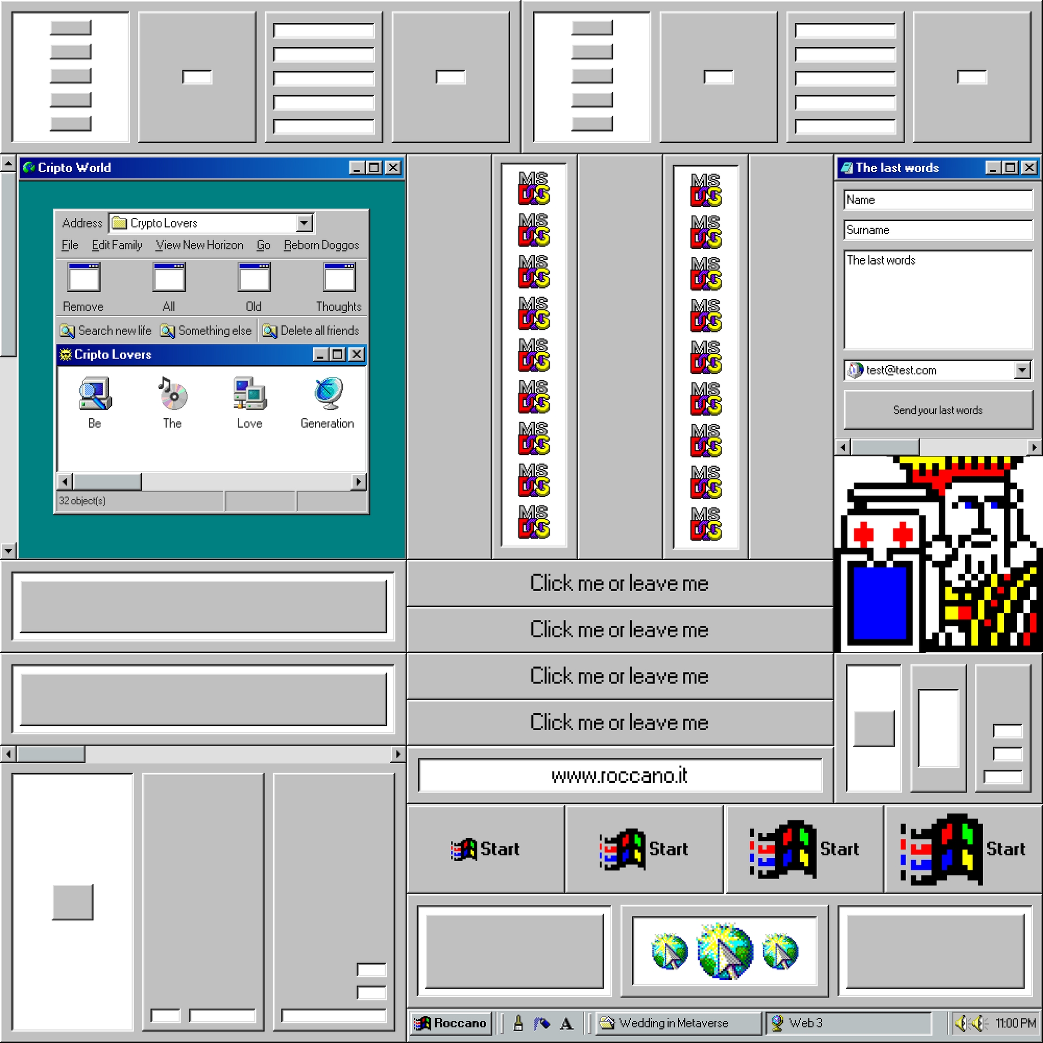The image size is (1043, 1043).
Task: Open the Love network computers icon
Action: click(249, 394)
